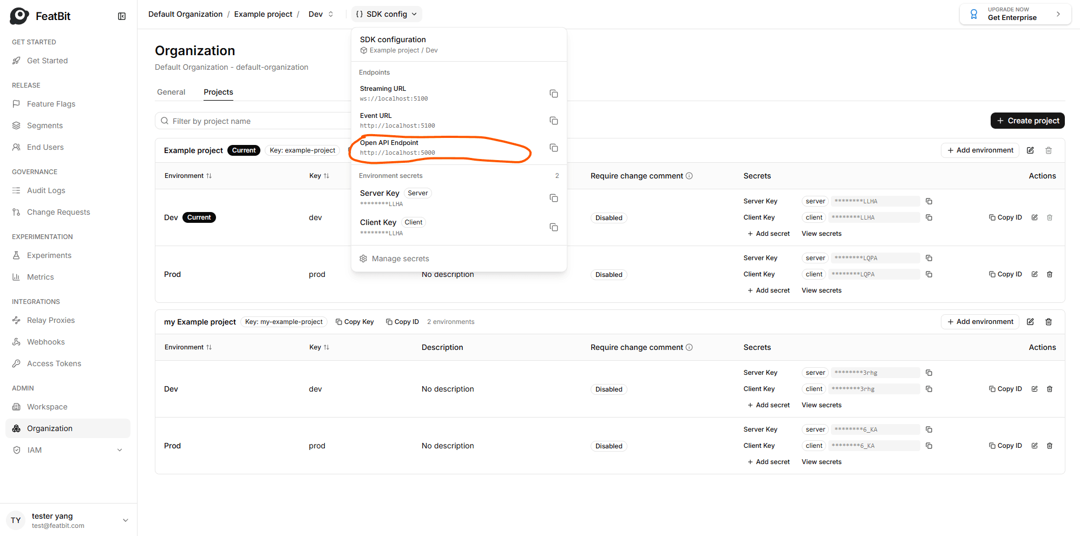1080x536 pixels.
Task: Copy ID of my Example project
Action: [402, 322]
